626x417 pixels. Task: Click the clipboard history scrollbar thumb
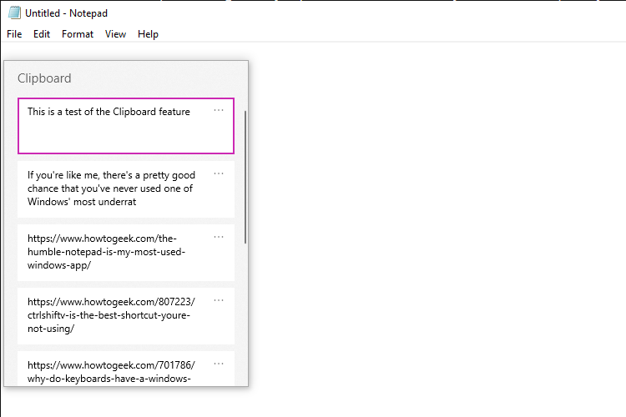[x=245, y=177]
